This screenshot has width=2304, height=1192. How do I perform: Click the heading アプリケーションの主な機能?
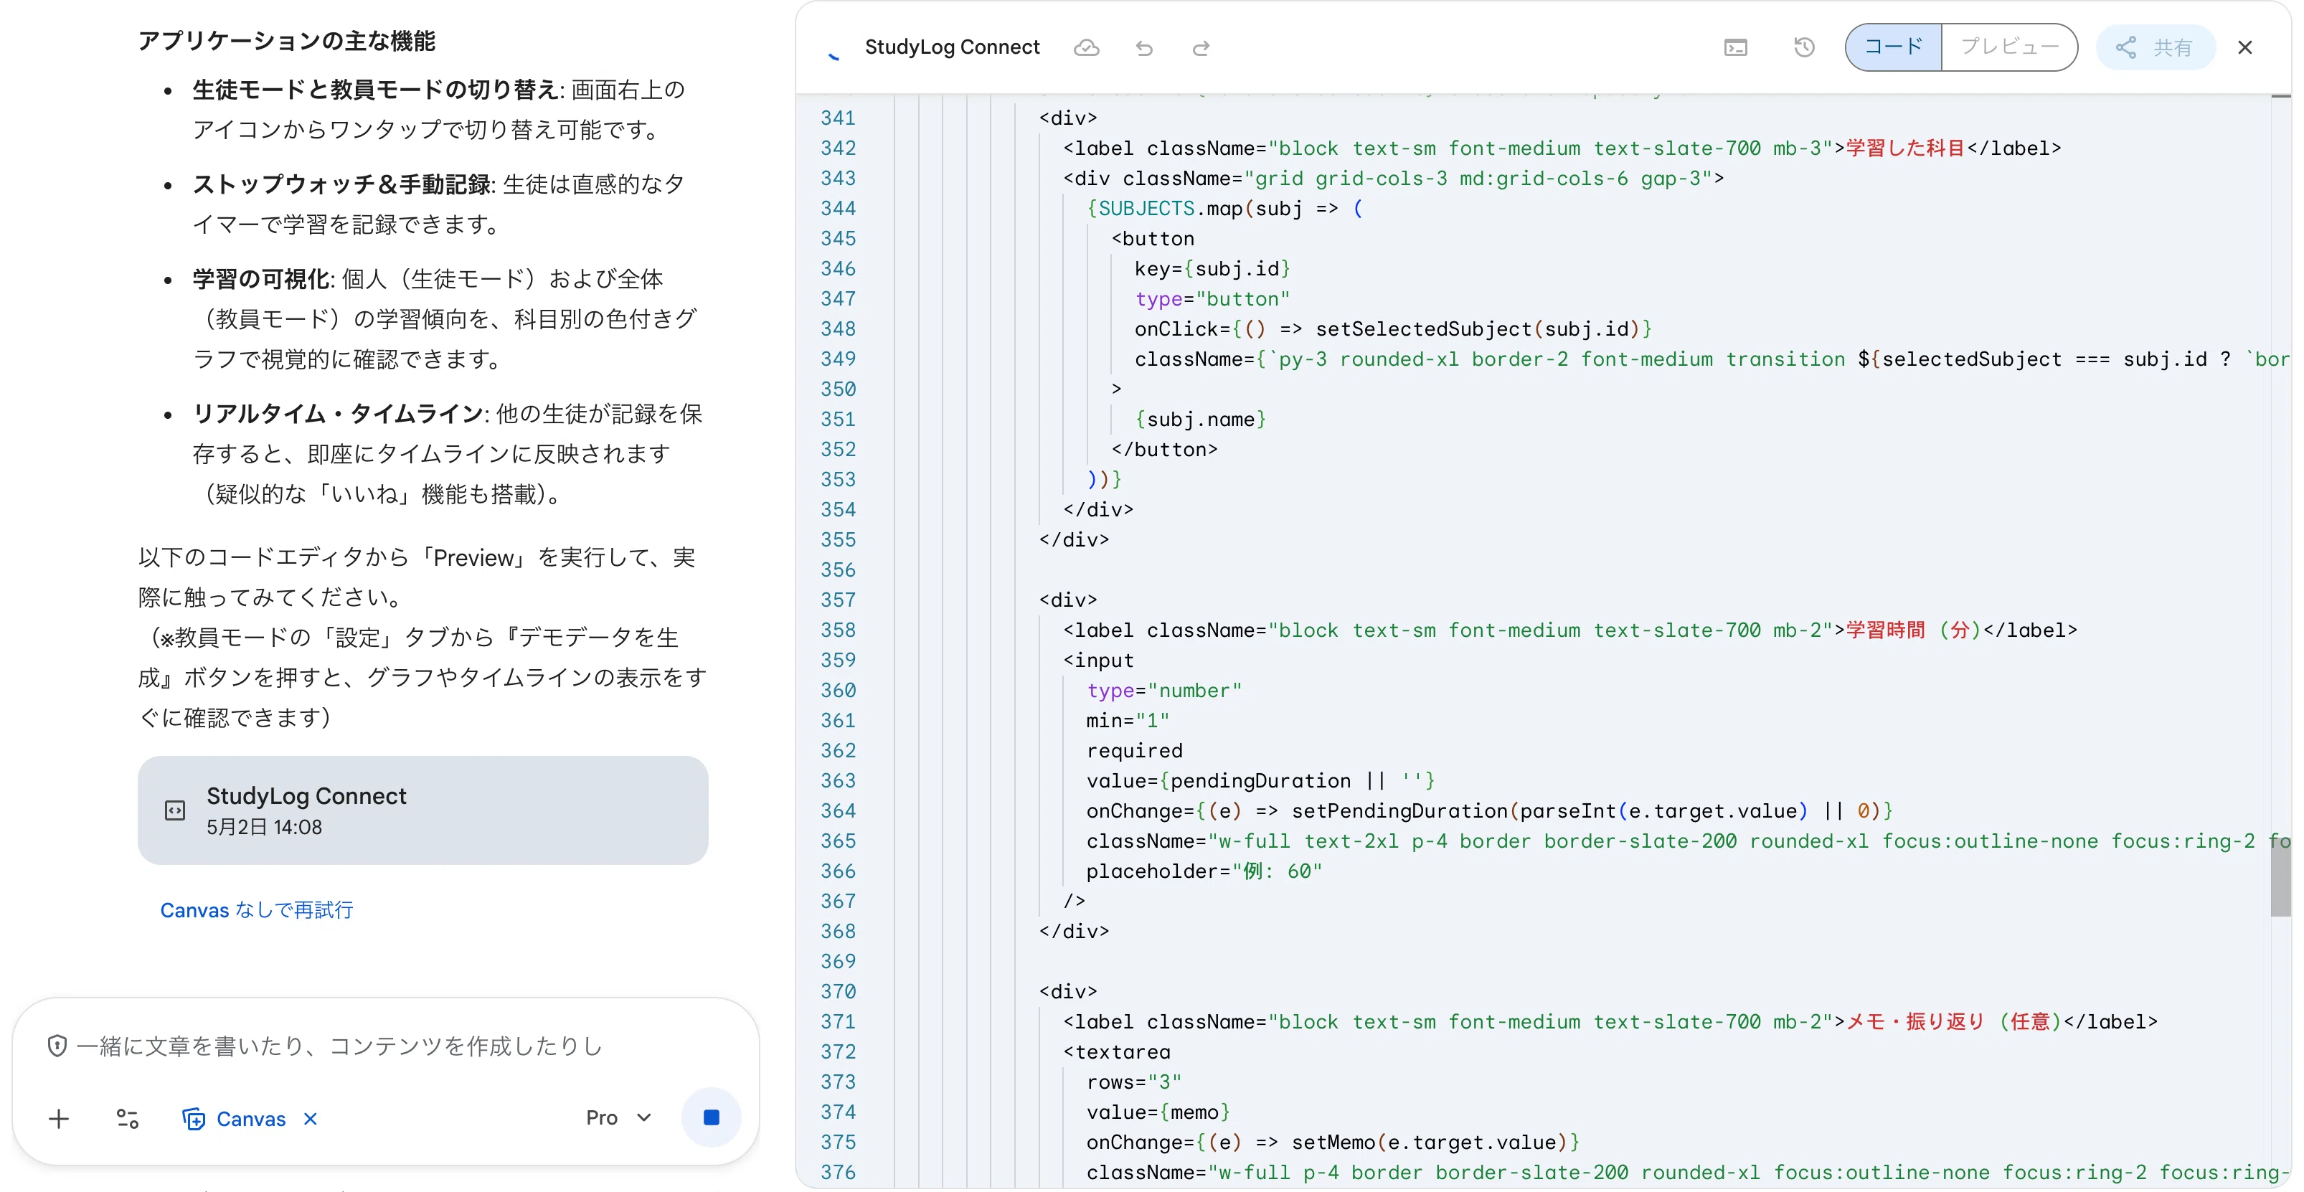click(x=287, y=41)
